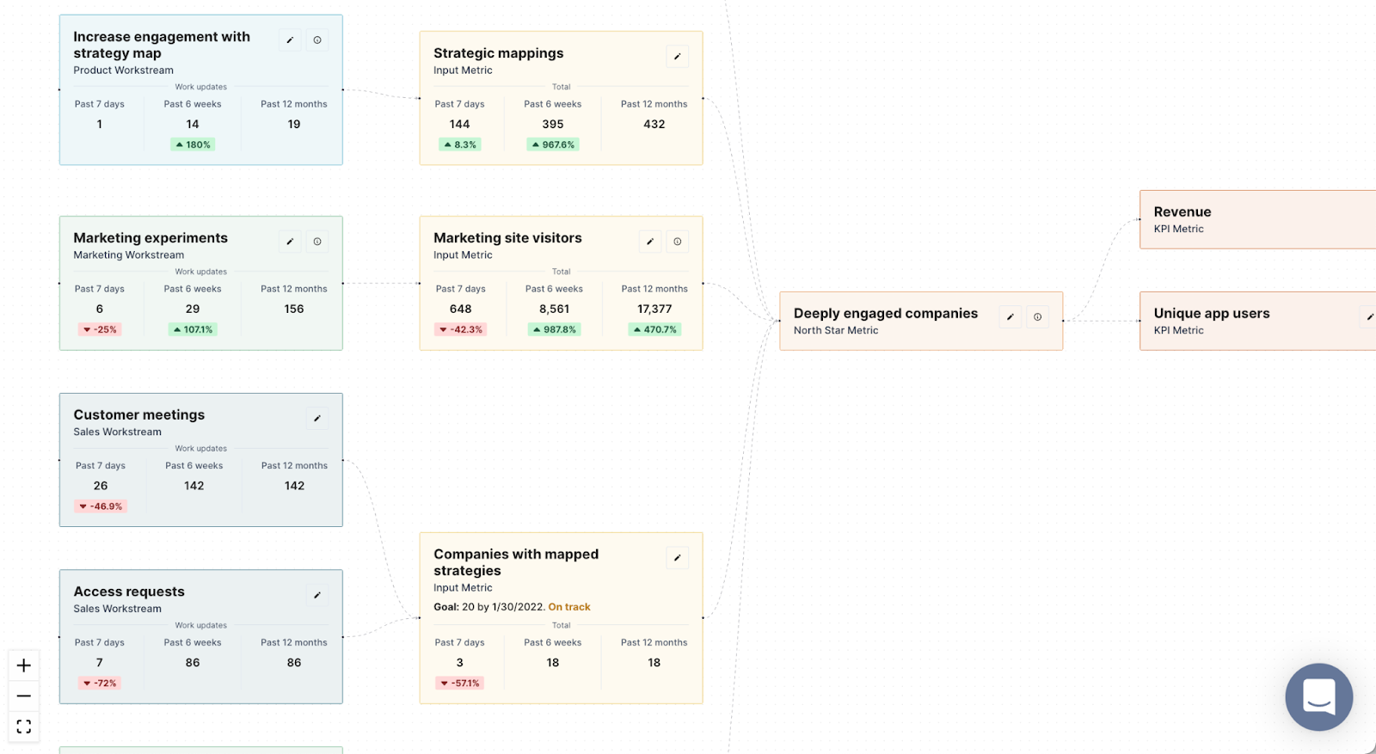
Task: Show info for Marketing experiments
Action: click(x=317, y=242)
